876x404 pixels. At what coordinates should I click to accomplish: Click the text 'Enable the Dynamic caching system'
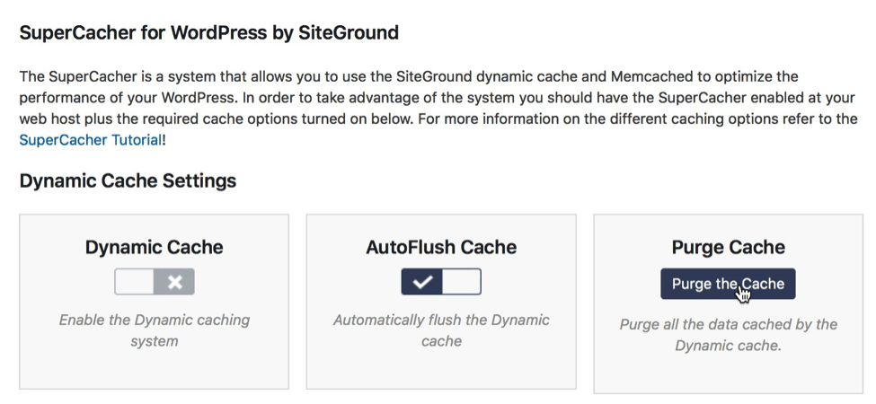(155, 330)
